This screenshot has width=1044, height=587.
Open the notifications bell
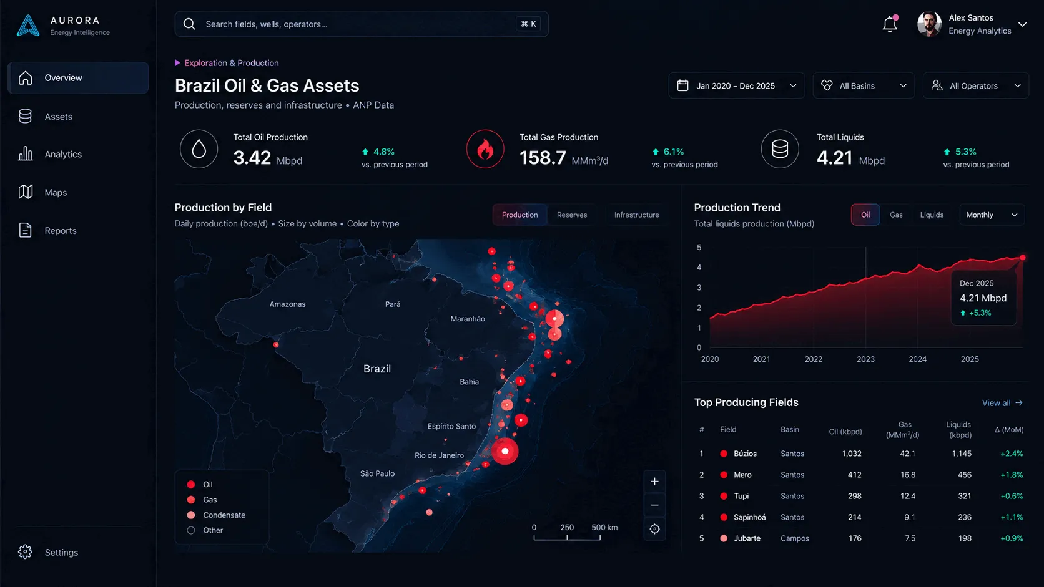pyautogui.click(x=890, y=24)
